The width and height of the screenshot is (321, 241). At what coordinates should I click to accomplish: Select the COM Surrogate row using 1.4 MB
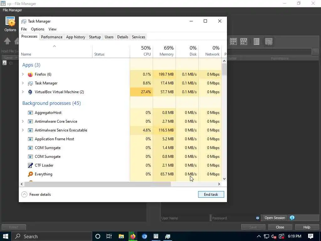point(121,148)
